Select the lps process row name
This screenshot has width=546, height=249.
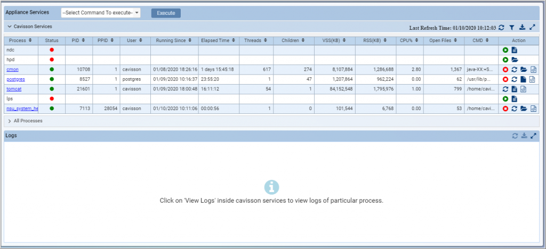[x=10, y=99]
